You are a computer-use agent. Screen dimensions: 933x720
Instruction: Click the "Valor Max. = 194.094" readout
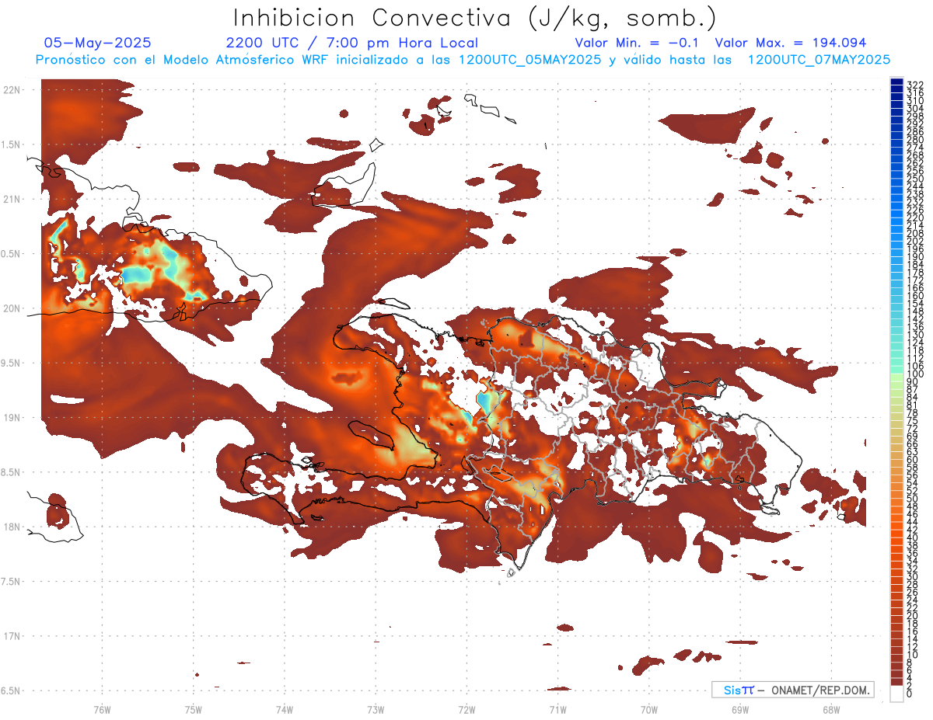(791, 43)
